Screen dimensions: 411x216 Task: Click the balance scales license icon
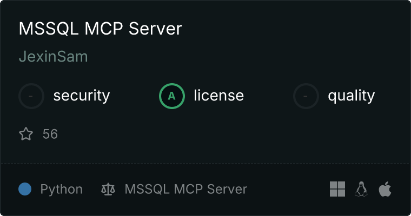[x=108, y=189]
